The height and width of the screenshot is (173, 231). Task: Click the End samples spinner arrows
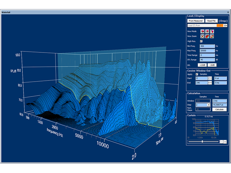210,83
